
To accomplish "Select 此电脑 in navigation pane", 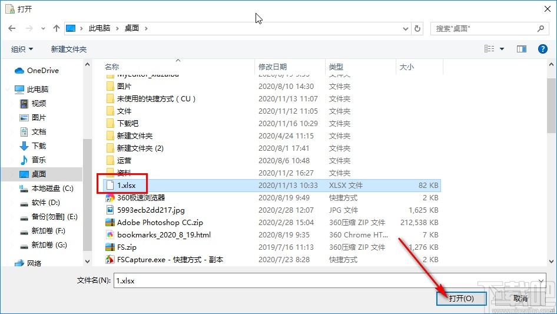I will [32, 89].
